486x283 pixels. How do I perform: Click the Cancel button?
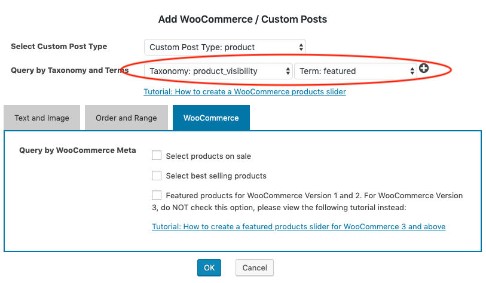(x=255, y=268)
